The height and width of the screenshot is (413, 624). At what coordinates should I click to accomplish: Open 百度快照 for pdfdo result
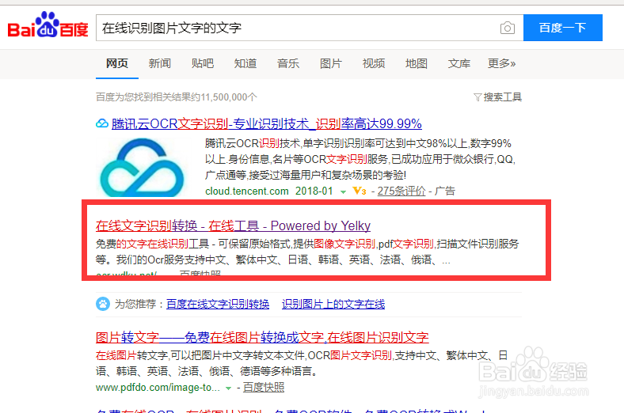(x=264, y=388)
